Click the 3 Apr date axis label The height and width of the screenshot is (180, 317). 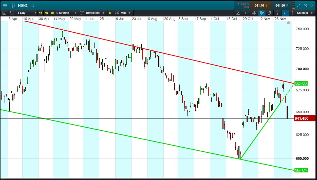click(x=13, y=19)
